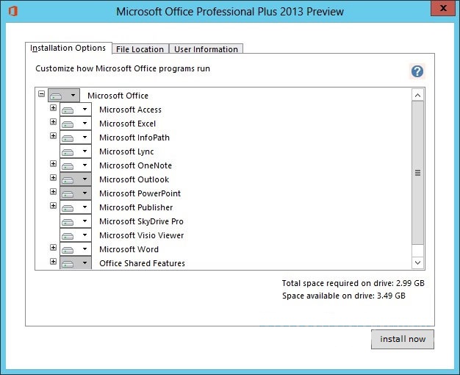Select the Microsoft Visio Viewer label

[x=142, y=235]
